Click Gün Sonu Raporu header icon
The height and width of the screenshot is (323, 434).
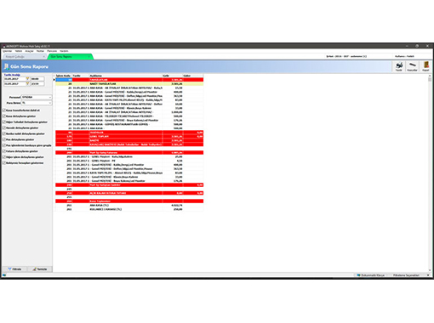(6, 66)
